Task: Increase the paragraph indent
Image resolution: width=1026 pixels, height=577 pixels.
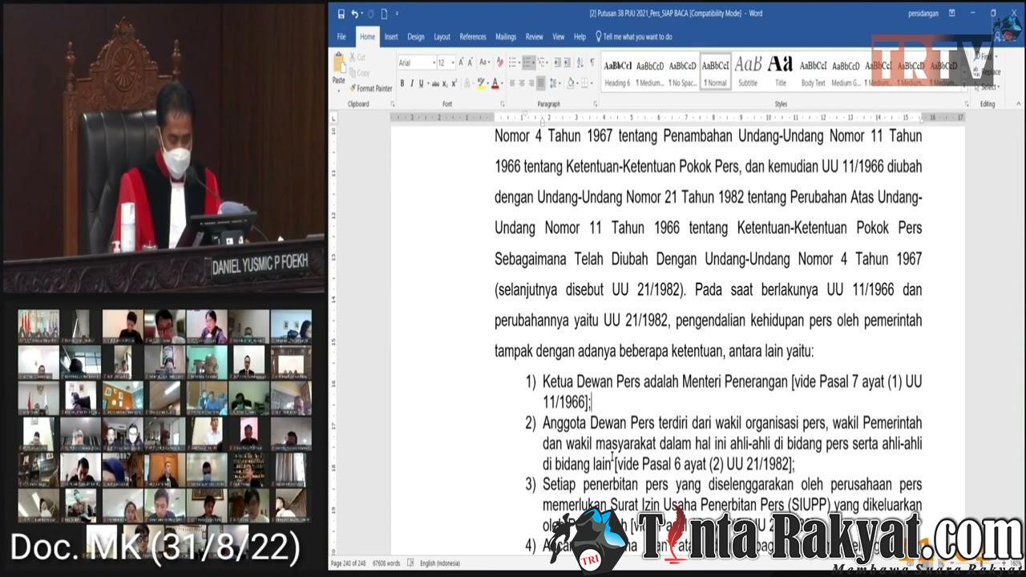Action: pos(567,63)
